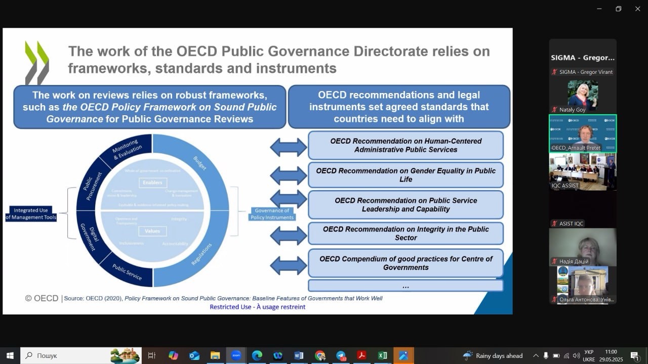Open the Wi-Fi network status icon
Viewport: 648px width, 364px height.
[566, 355]
